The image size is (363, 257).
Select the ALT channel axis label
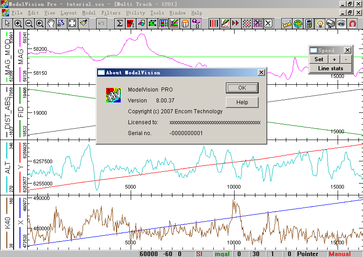(7, 168)
